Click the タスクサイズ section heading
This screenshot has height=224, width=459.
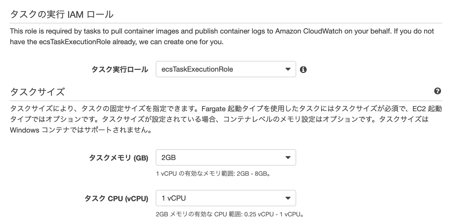[37, 92]
